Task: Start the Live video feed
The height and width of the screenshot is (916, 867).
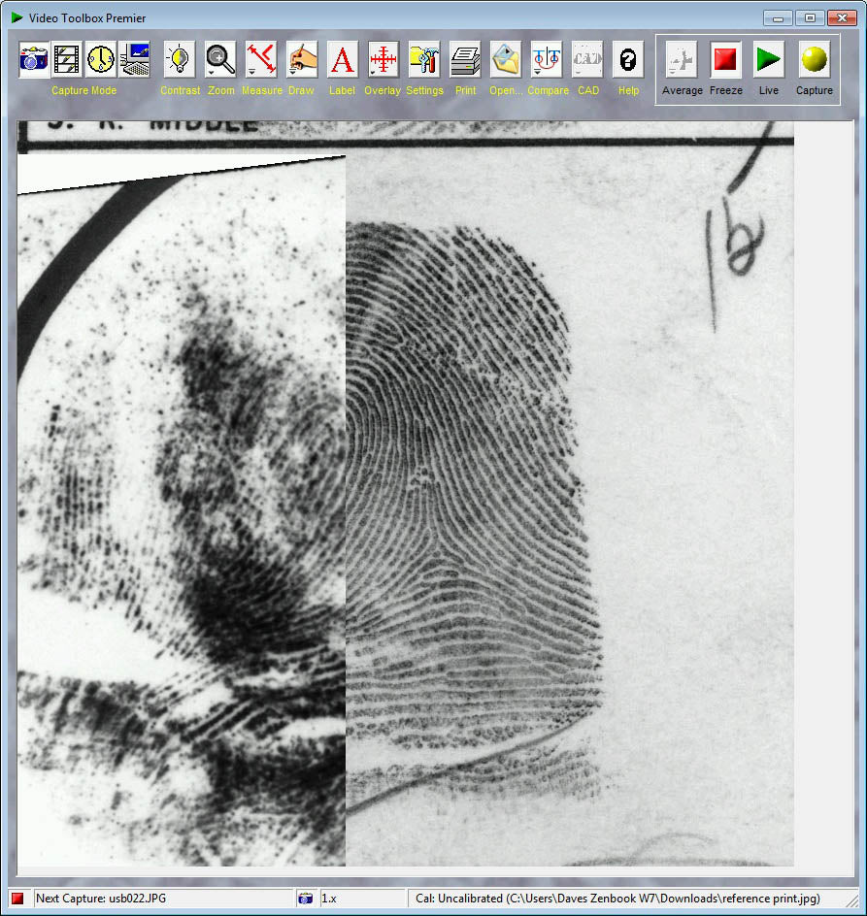Action: 769,60
